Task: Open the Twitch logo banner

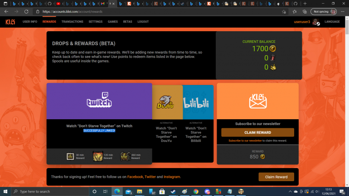Action: pos(99,101)
